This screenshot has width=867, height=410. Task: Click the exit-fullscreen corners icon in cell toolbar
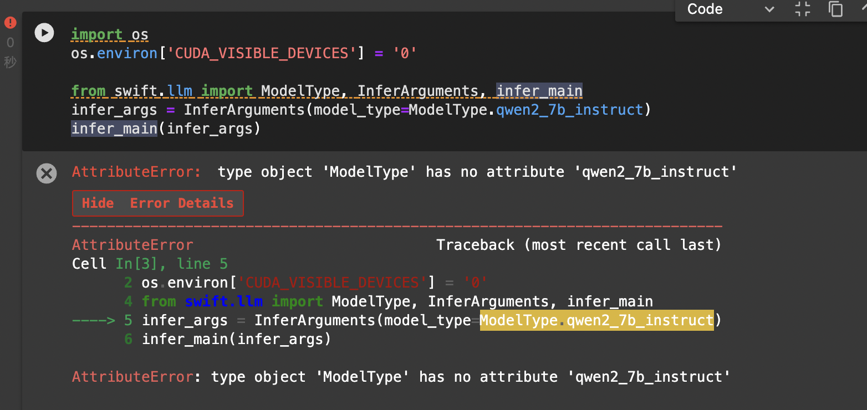[803, 9]
